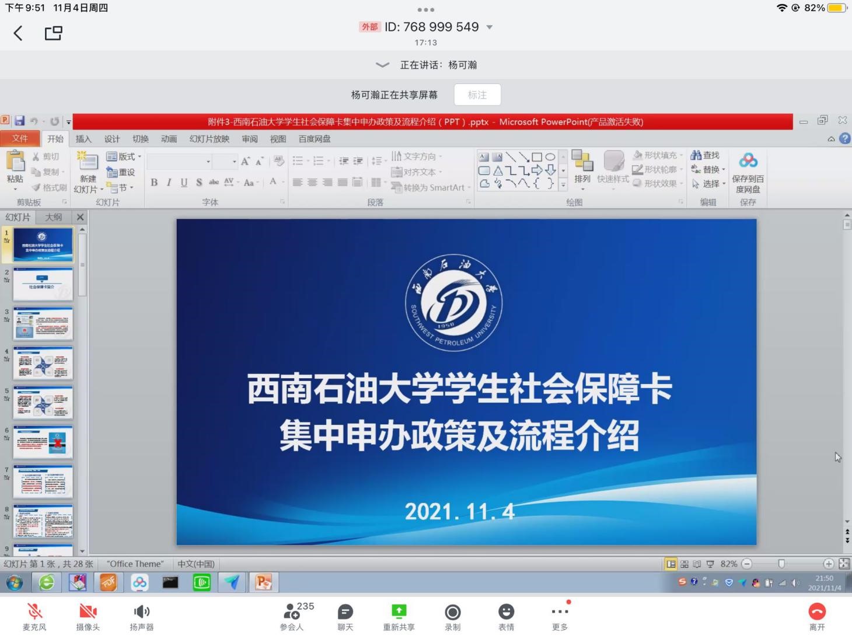Unmute the 麦克风 microphone
Viewport: 852px width, 639px height.
pos(34,617)
